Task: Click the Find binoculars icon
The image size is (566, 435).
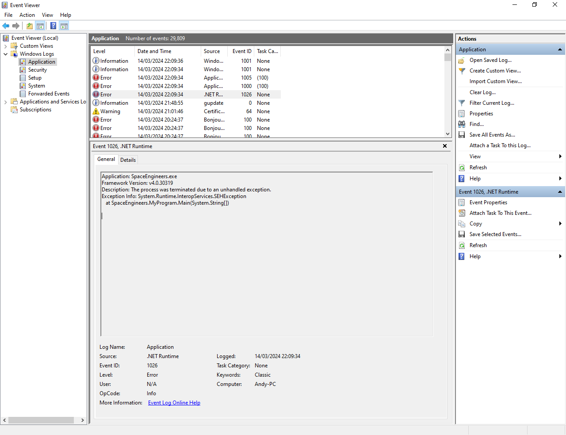Action: tap(462, 124)
